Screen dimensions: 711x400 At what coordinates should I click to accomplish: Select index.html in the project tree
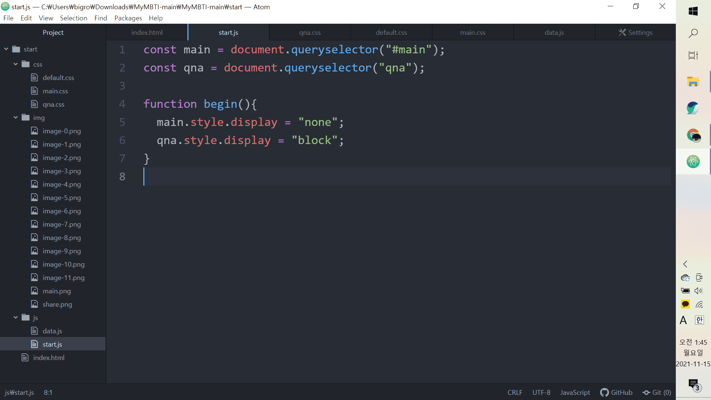[49, 358]
